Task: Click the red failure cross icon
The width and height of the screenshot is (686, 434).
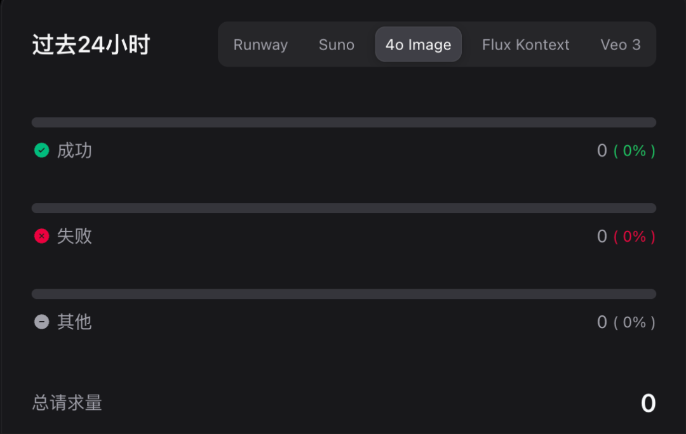Action: (x=41, y=236)
